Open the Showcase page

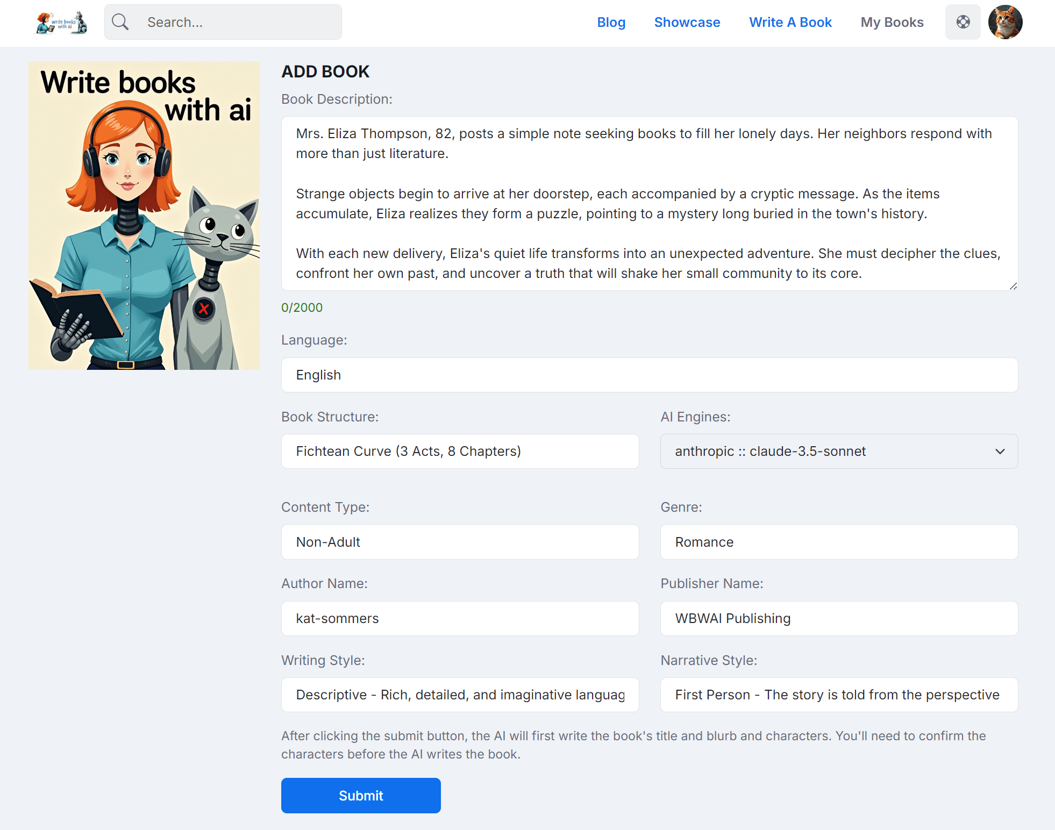point(687,22)
